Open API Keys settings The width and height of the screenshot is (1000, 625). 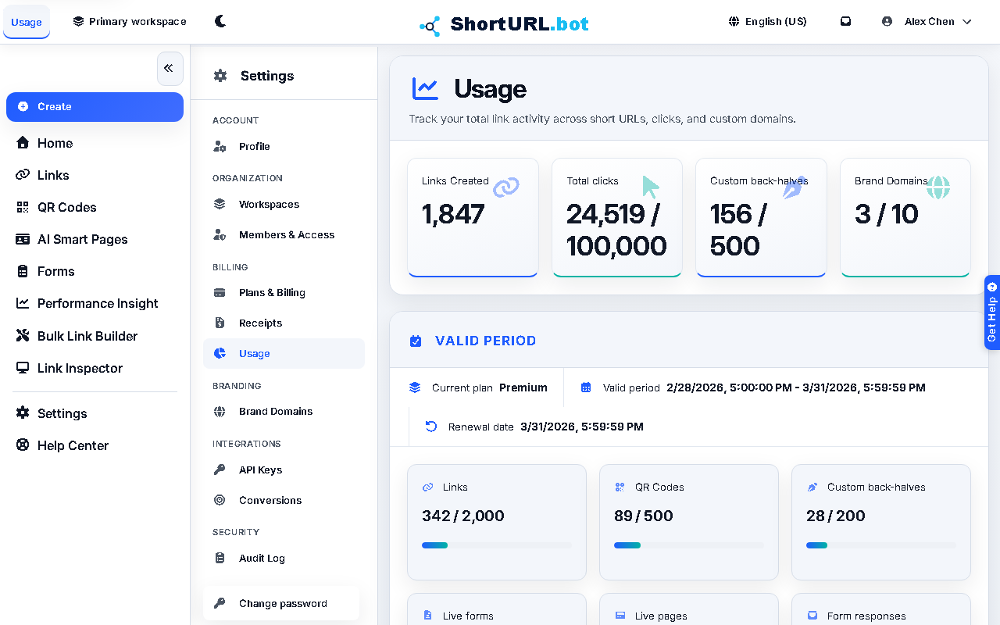click(284, 470)
